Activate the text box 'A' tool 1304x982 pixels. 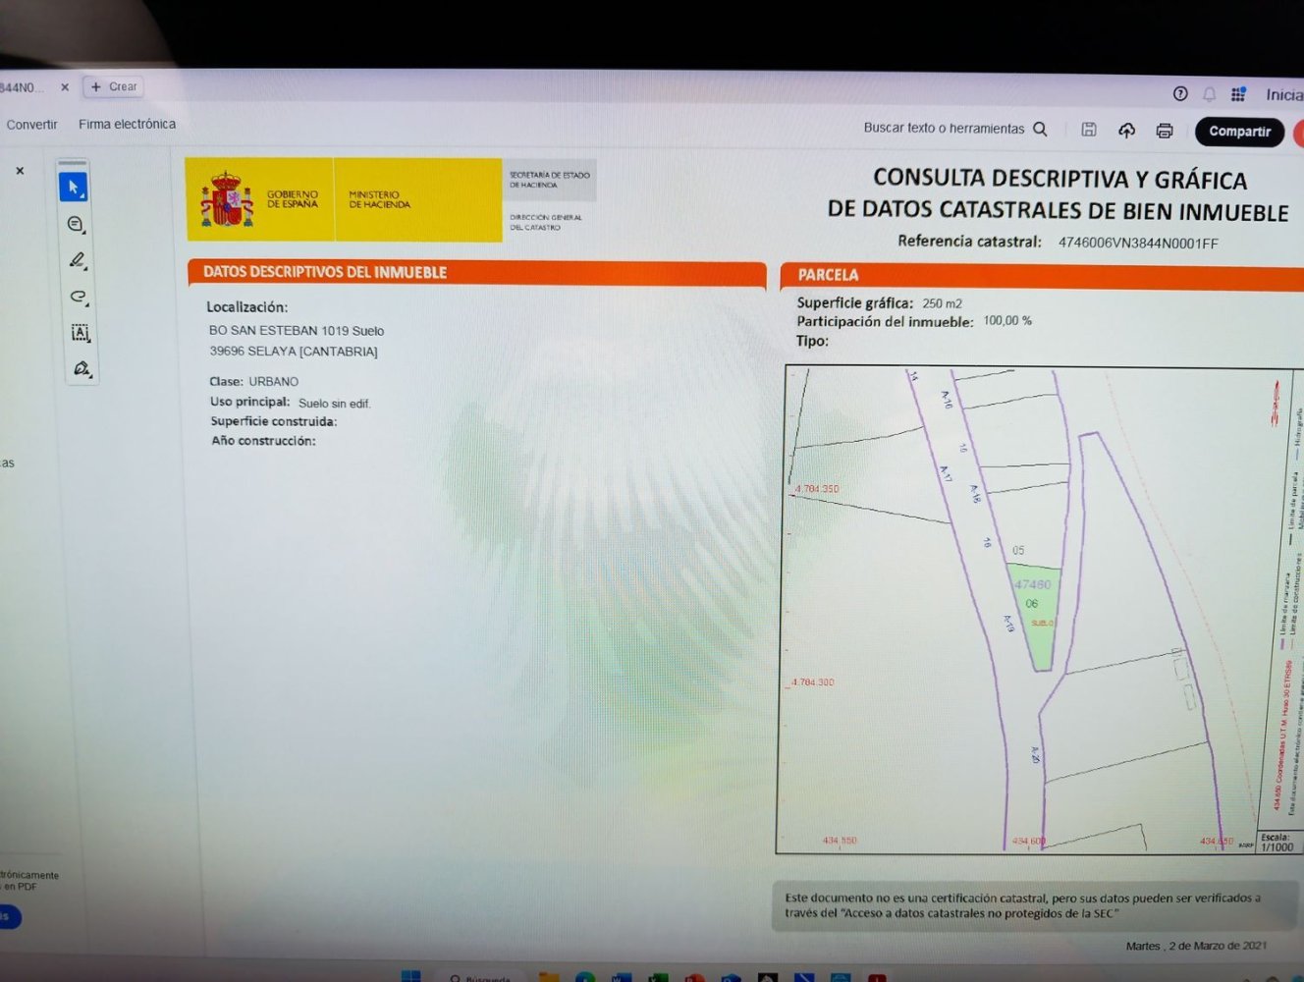[x=81, y=333]
